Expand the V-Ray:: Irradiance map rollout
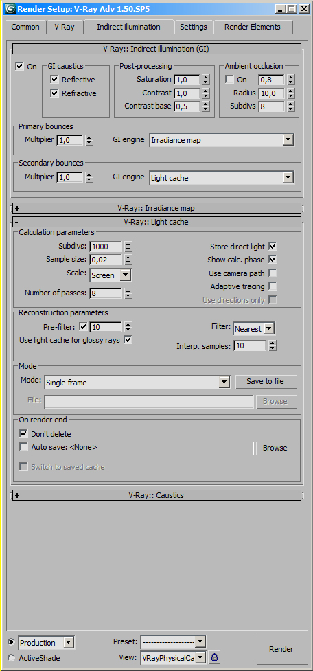This screenshot has height=671, width=313. (156, 208)
